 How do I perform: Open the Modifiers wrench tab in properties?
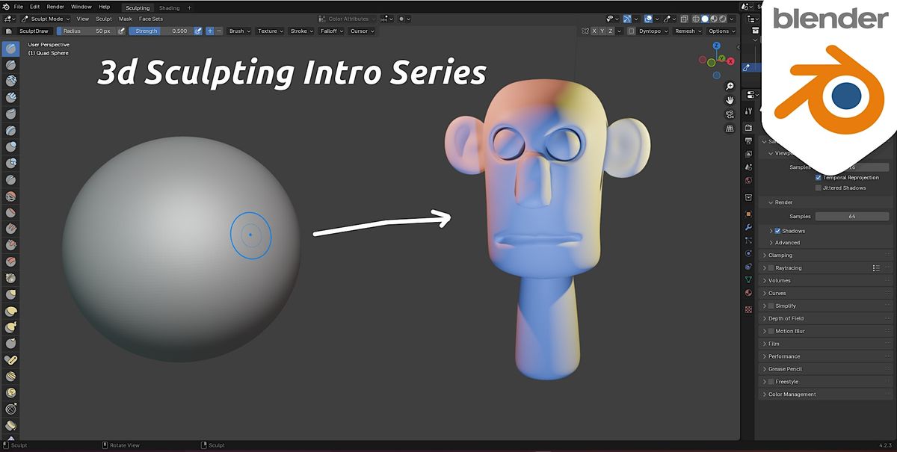tap(748, 226)
